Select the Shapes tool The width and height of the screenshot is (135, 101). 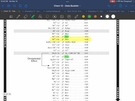coord(40,17)
